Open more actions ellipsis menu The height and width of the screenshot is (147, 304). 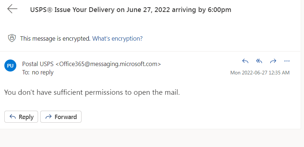(287, 61)
